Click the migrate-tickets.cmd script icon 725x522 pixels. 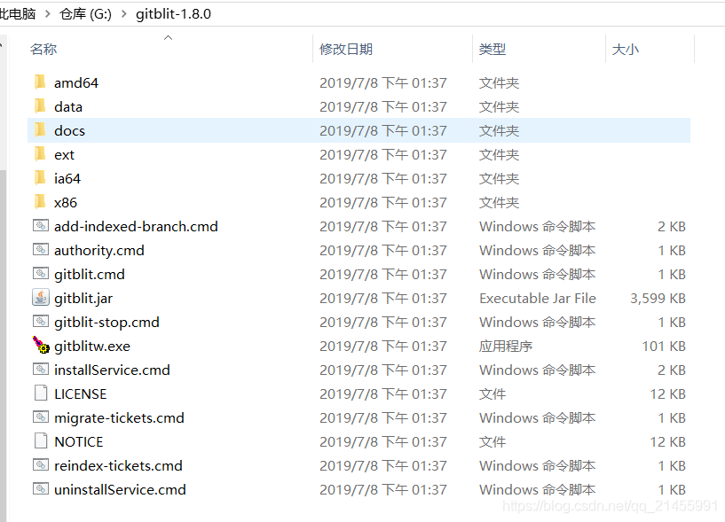(x=41, y=417)
